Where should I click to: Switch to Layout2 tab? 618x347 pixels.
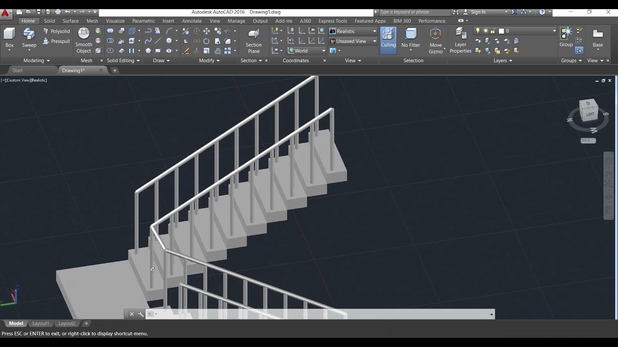pyautogui.click(x=67, y=323)
